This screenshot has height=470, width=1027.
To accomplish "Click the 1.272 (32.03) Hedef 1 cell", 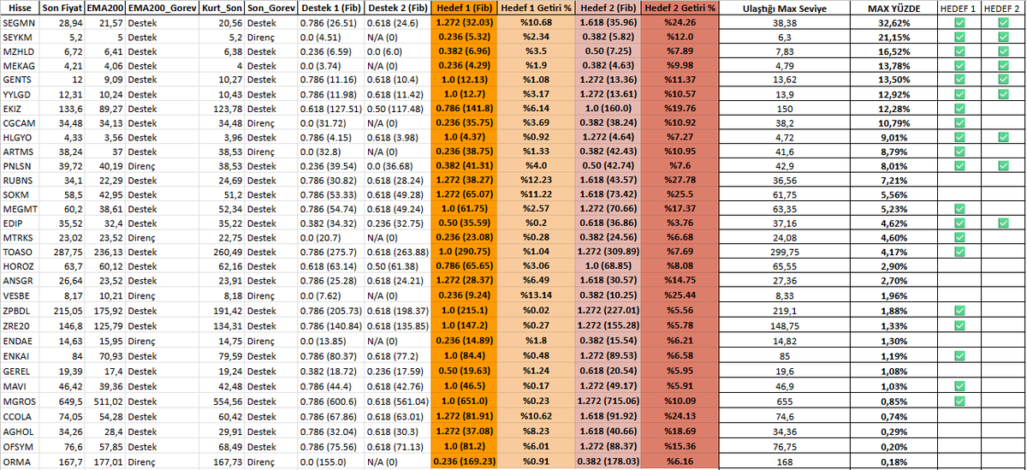I will click(464, 23).
